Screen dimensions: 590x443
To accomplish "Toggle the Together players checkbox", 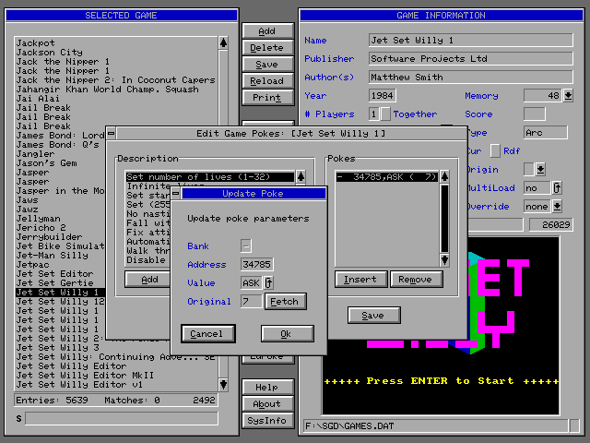I will point(385,114).
